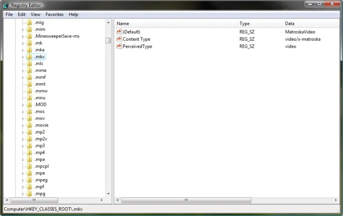Click the .MOD key folder icon
Image resolution: width=343 pixels, height=216 pixels.
(29, 105)
